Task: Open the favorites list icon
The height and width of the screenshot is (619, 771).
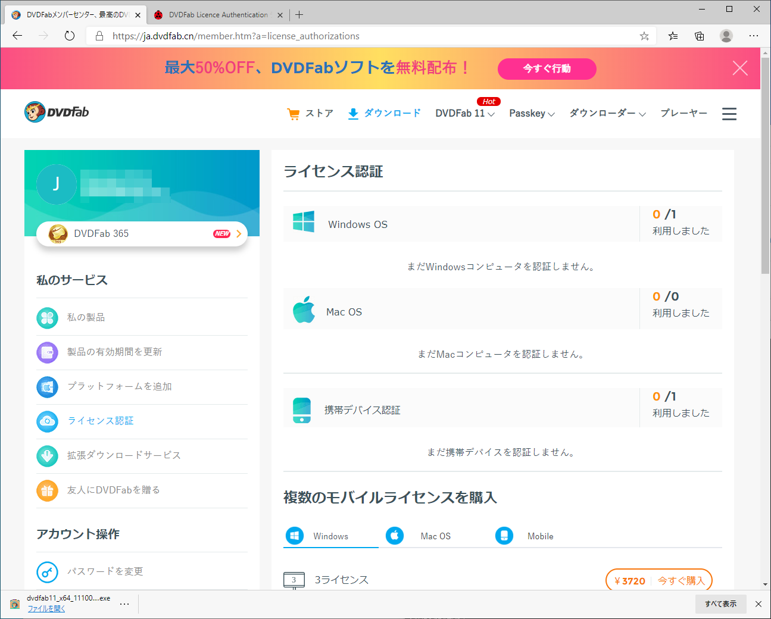Action: [x=673, y=36]
